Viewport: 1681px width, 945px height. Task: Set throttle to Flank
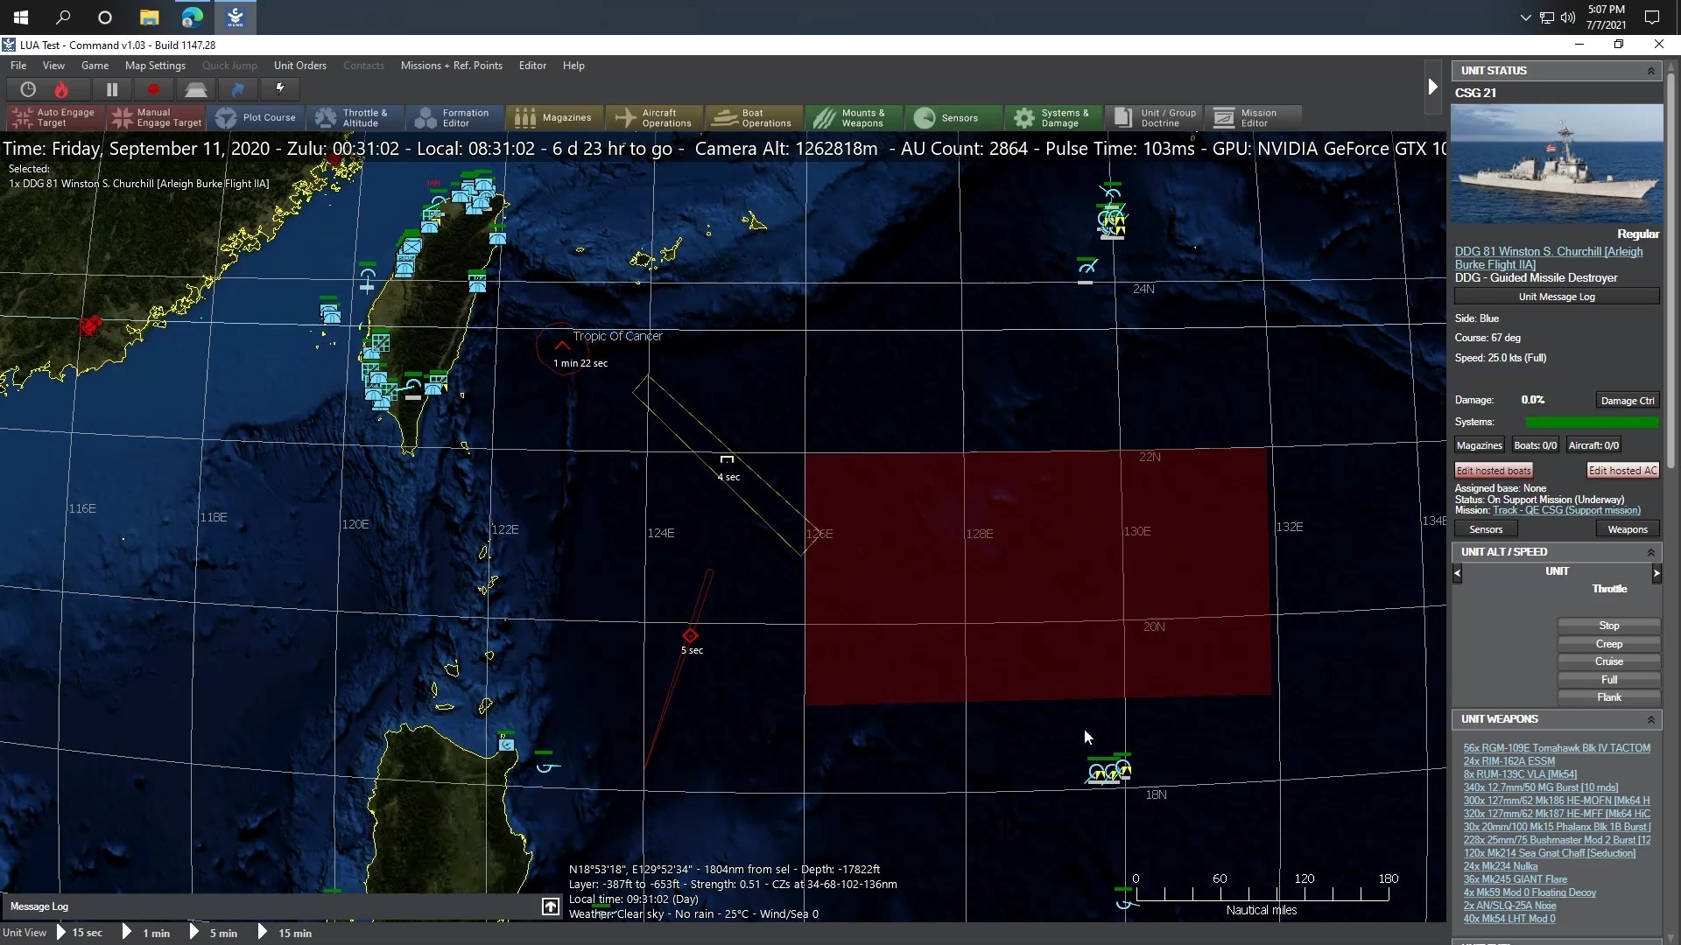(x=1608, y=697)
